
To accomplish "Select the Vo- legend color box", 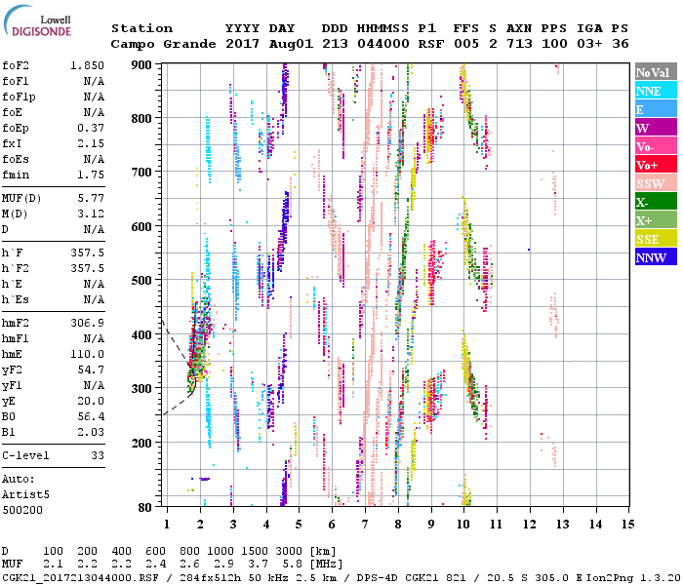I will click(656, 146).
